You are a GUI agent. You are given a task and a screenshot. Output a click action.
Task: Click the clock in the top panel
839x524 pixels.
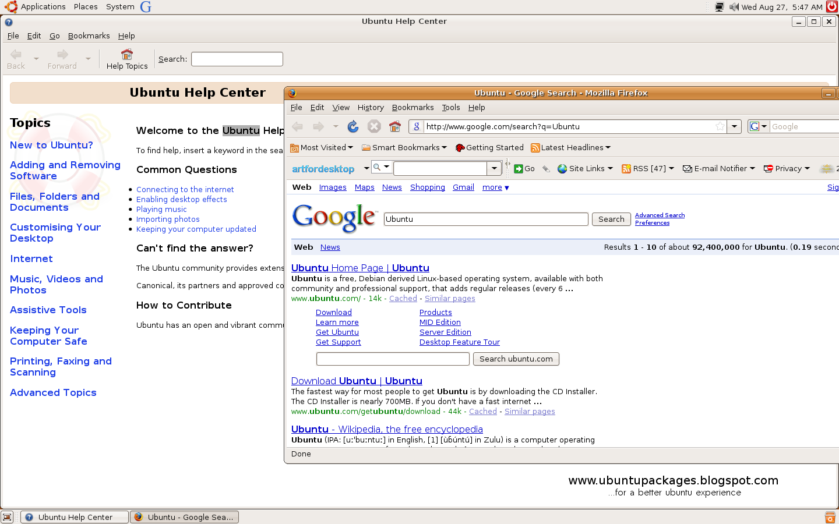pyautogui.click(x=782, y=7)
